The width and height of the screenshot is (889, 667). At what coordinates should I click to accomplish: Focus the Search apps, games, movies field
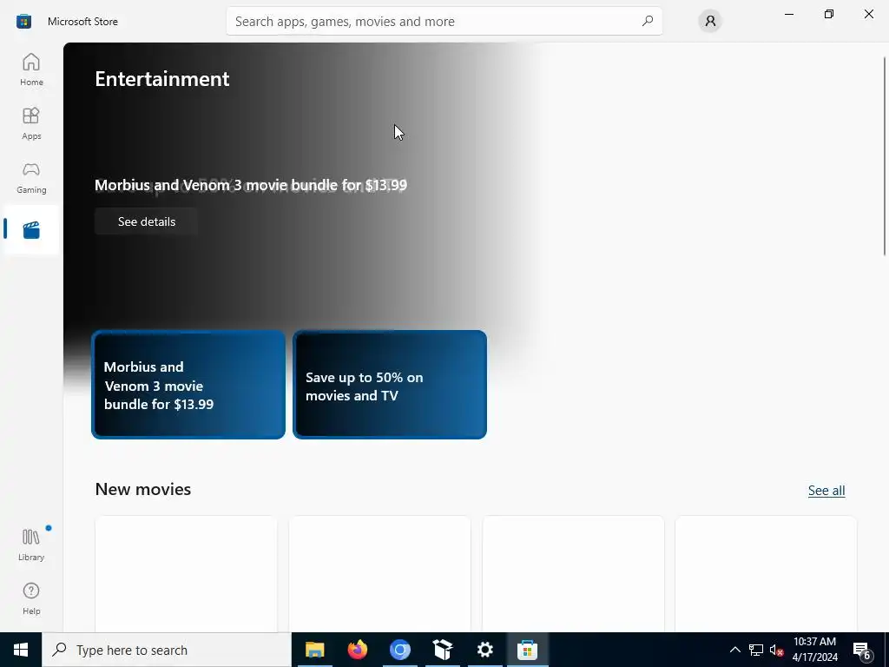[x=444, y=21]
